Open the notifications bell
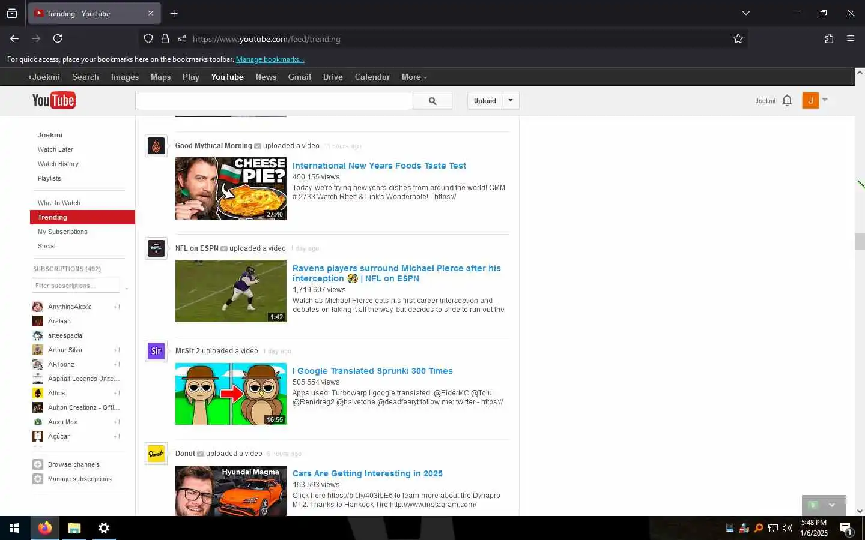The width and height of the screenshot is (865, 540). [788, 100]
